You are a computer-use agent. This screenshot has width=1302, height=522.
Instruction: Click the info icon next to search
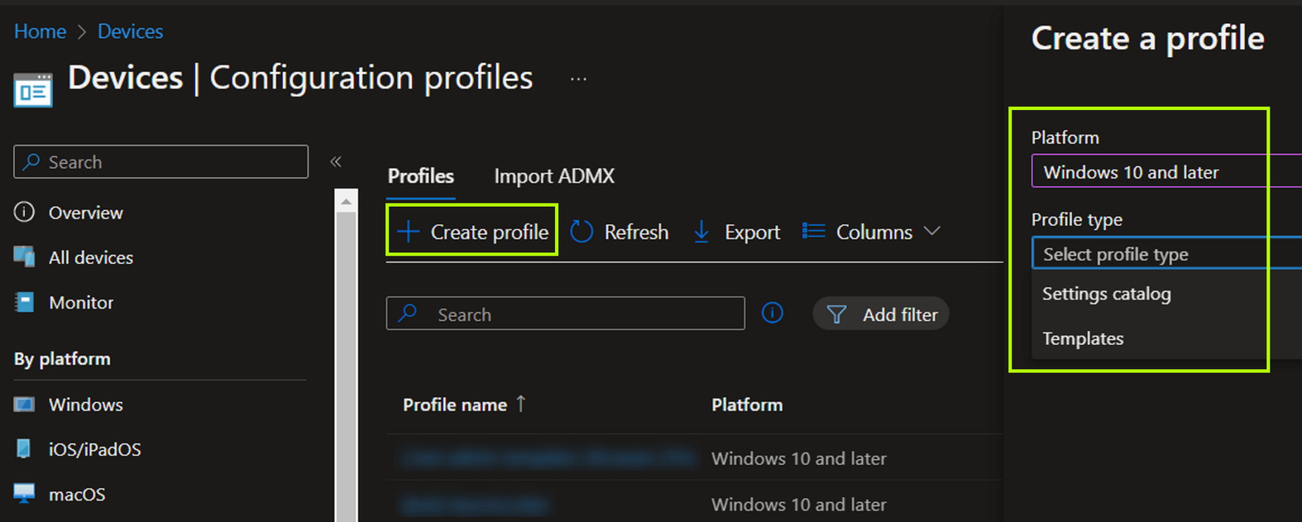[772, 313]
